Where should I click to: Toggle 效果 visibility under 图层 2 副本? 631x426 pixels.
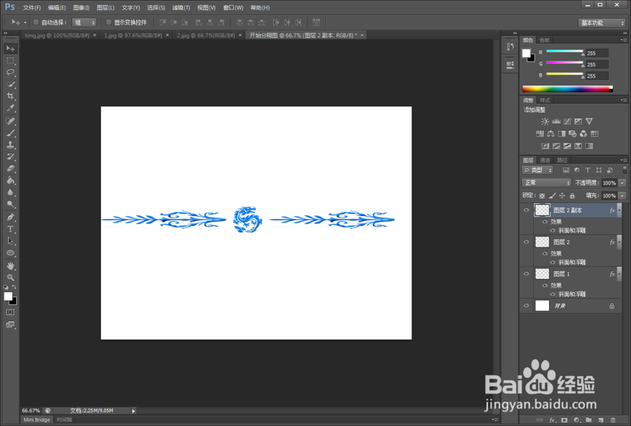(x=545, y=222)
